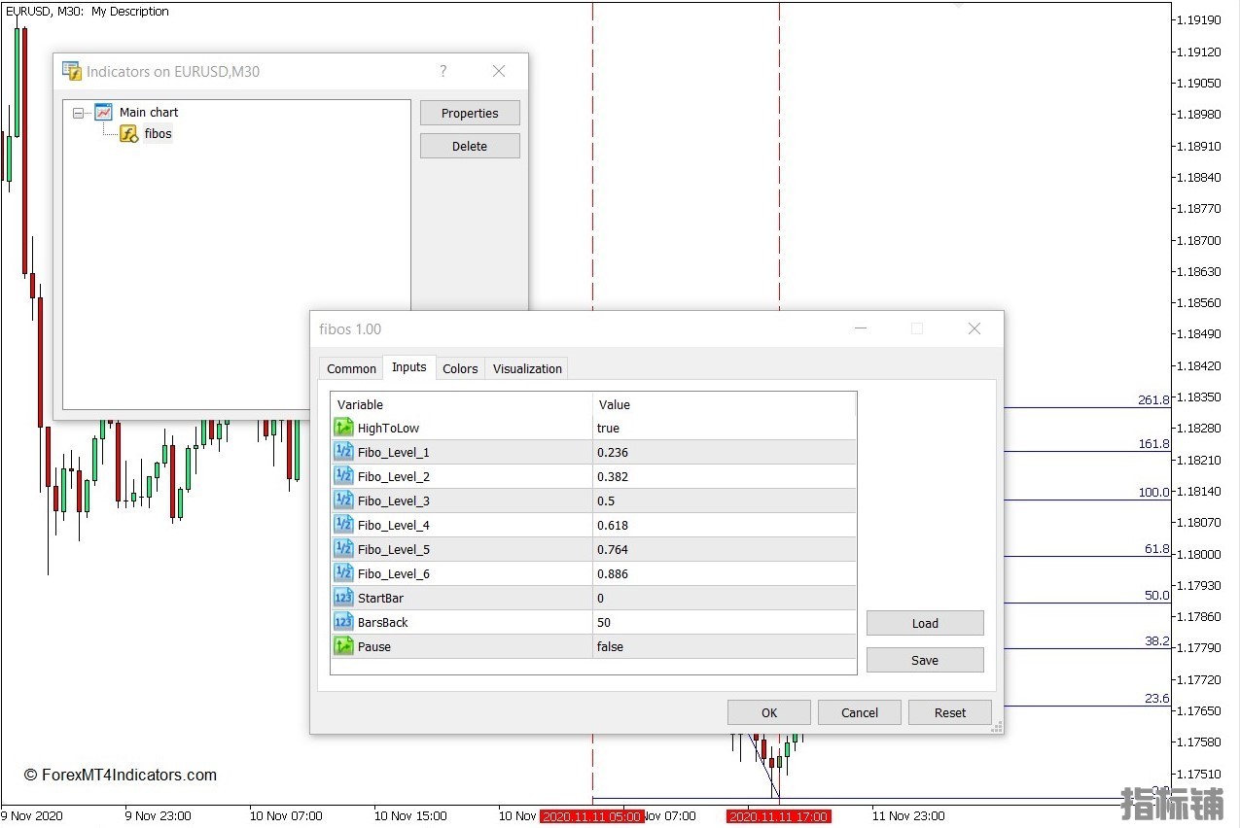Image resolution: width=1240 pixels, height=828 pixels.
Task: Click the Pause boolean parameter icon
Action: click(x=343, y=646)
